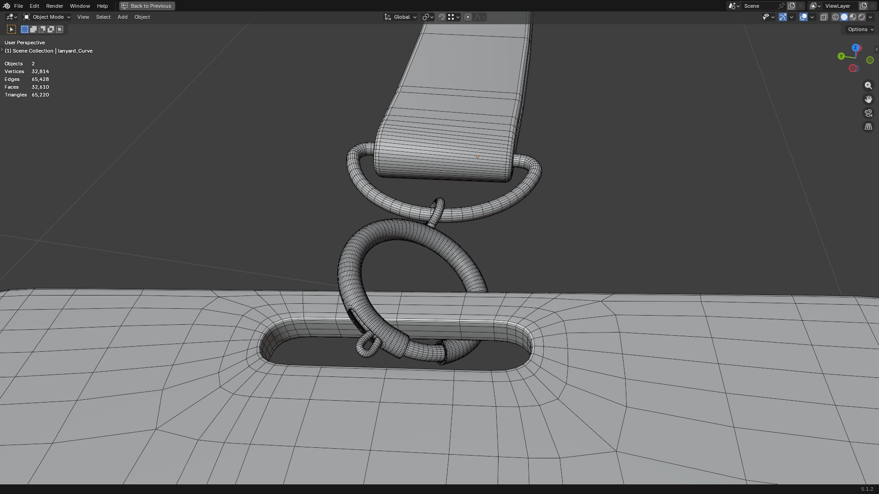Expand the Options dropdown
Viewport: 879px width, 494px height.
pos(861,29)
